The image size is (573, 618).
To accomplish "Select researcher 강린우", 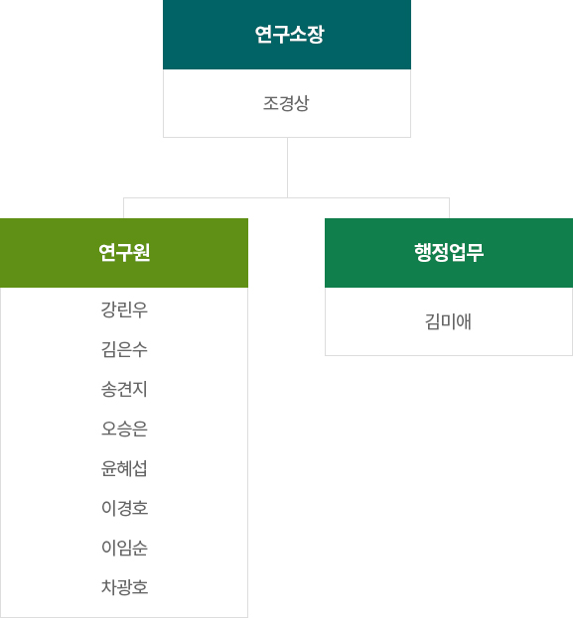I will click(124, 309).
